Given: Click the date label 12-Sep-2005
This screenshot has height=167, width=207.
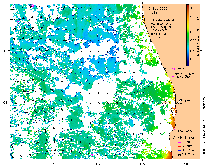Looking at the screenshot, I should pos(157,9).
